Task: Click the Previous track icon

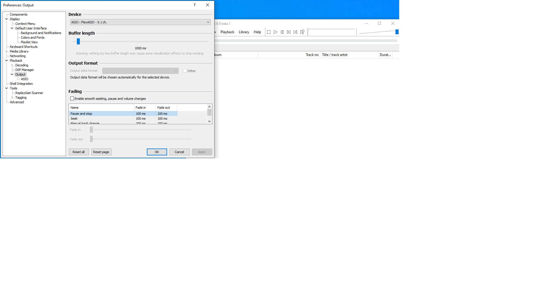Action: (x=288, y=32)
